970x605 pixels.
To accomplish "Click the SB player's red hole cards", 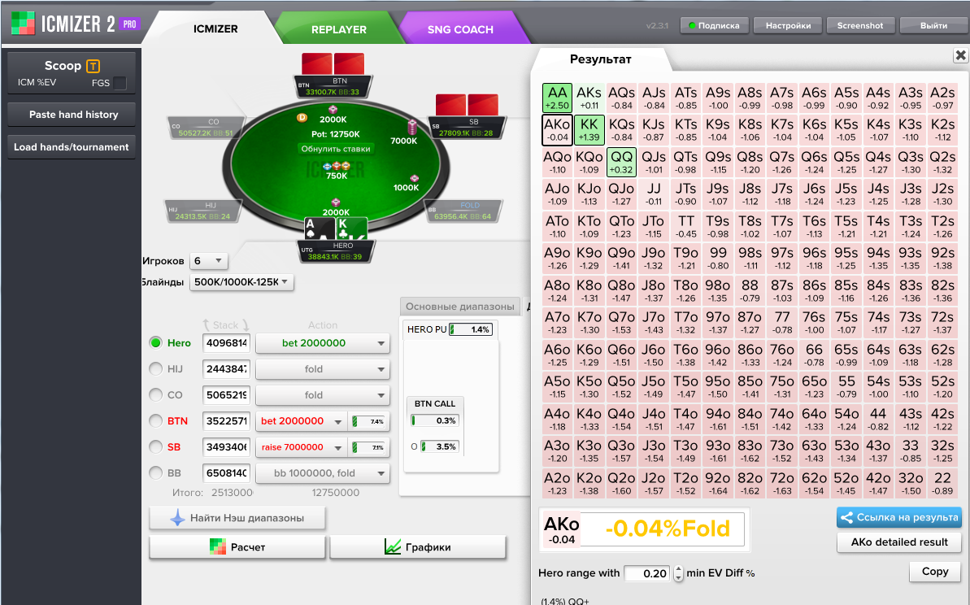I will (467, 105).
